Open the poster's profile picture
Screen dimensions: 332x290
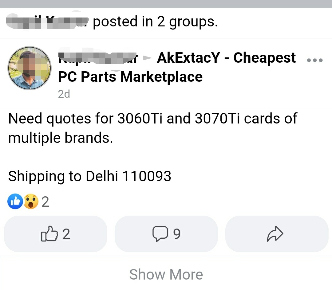(x=30, y=68)
